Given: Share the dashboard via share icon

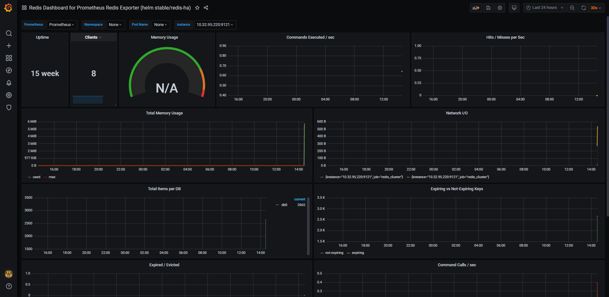Looking at the screenshot, I should (206, 8).
